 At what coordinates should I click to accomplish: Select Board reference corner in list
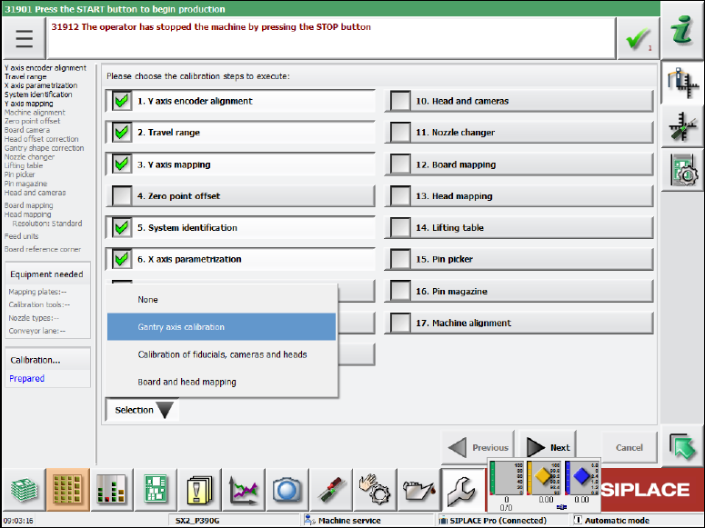43,249
